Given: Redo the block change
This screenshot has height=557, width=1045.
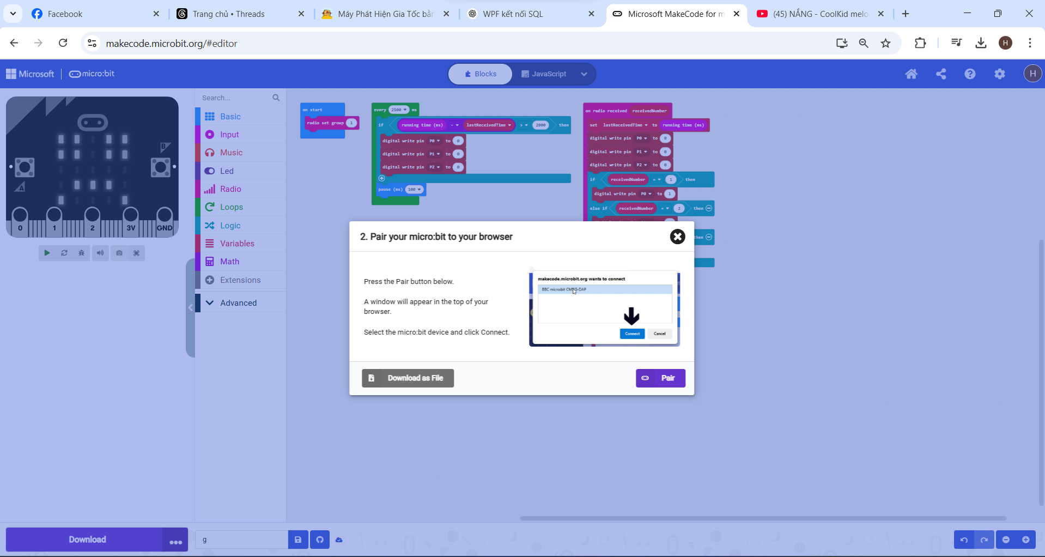Looking at the screenshot, I should click(984, 540).
